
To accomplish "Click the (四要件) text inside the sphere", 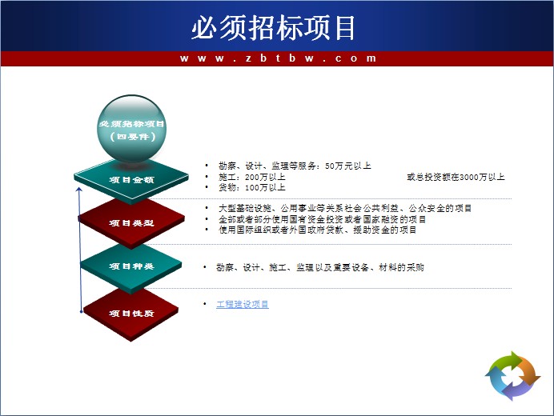I will pyautogui.click(x=131, y=137).
